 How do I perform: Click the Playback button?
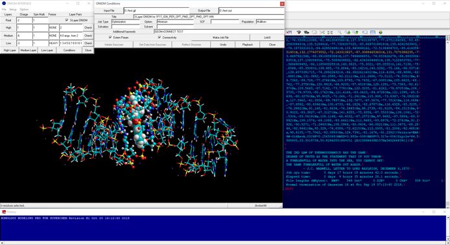(x=248, y=45)
